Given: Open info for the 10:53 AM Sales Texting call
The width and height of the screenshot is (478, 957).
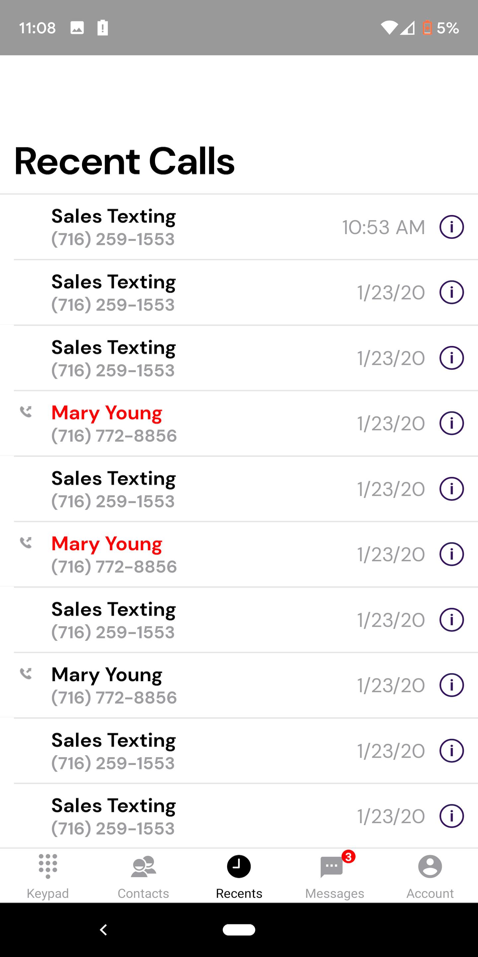Looking at the screenshot, I should 451,227.
